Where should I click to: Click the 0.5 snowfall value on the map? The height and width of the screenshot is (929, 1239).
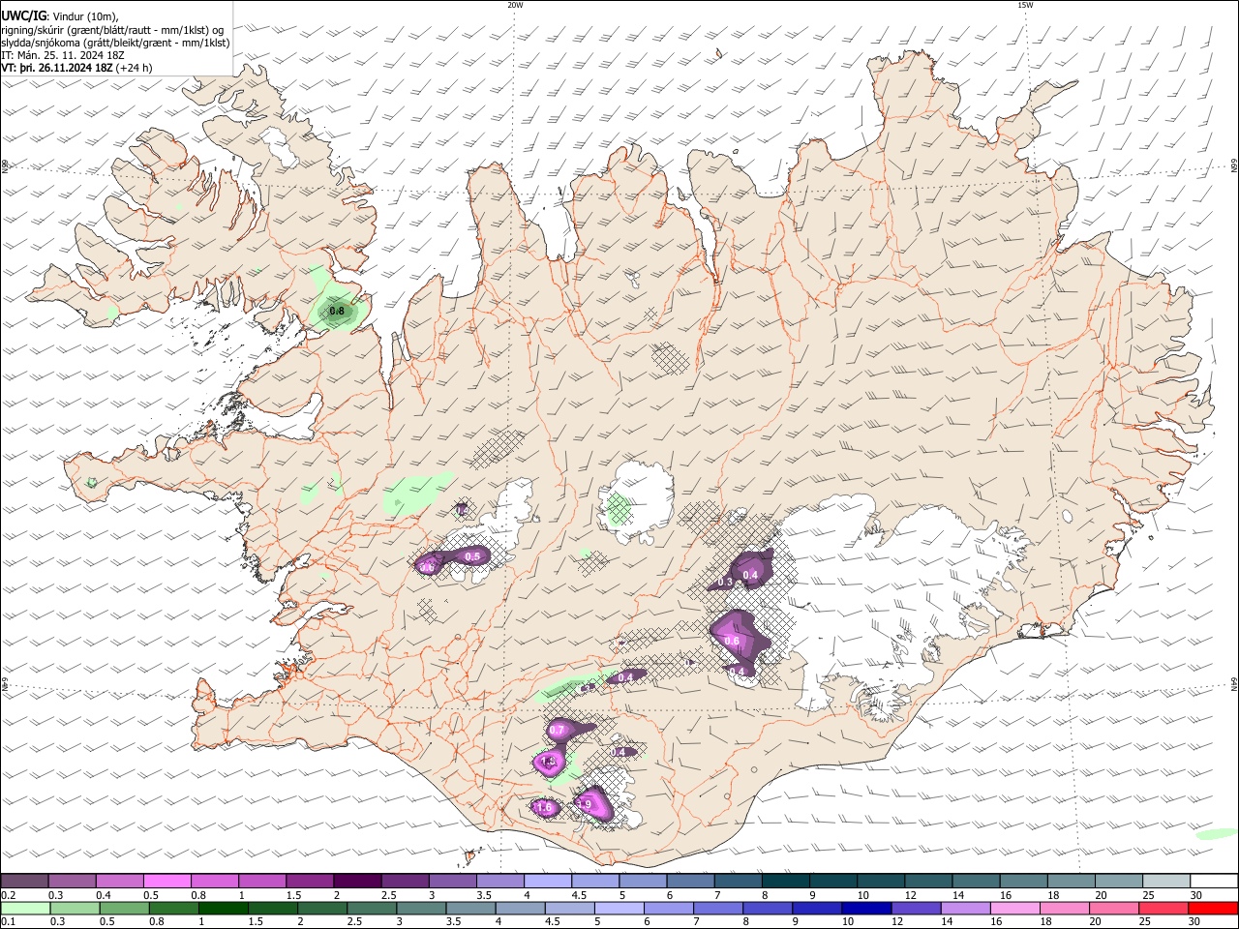click(473, 556)
